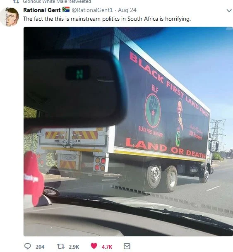Screen dimensions: 233x252
Task: Click 'LAND OR DEATH' text on truck photo
Action: click(x=166, y=148)
